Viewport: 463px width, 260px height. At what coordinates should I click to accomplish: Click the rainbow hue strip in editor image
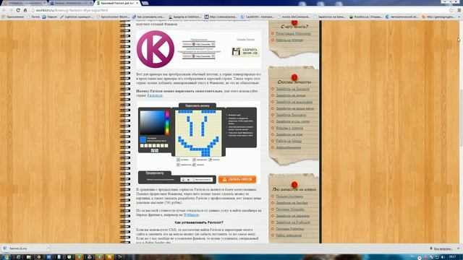pyautogui.click(x=167, y=123)
